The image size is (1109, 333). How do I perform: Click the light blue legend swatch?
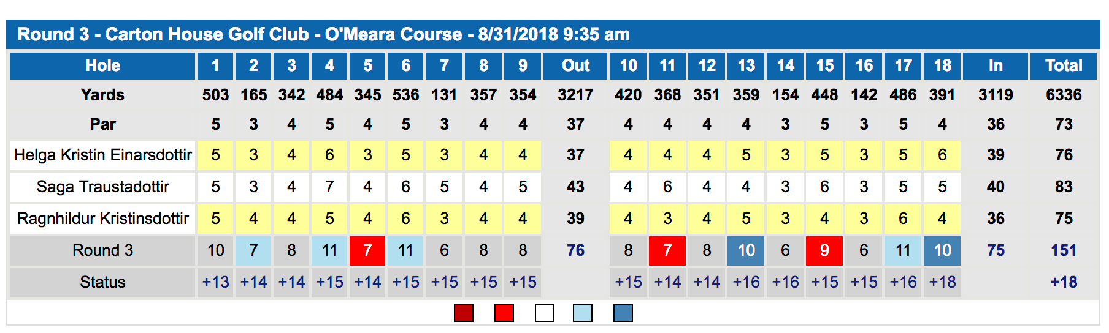pyautogui.click(x=583, y=313)
